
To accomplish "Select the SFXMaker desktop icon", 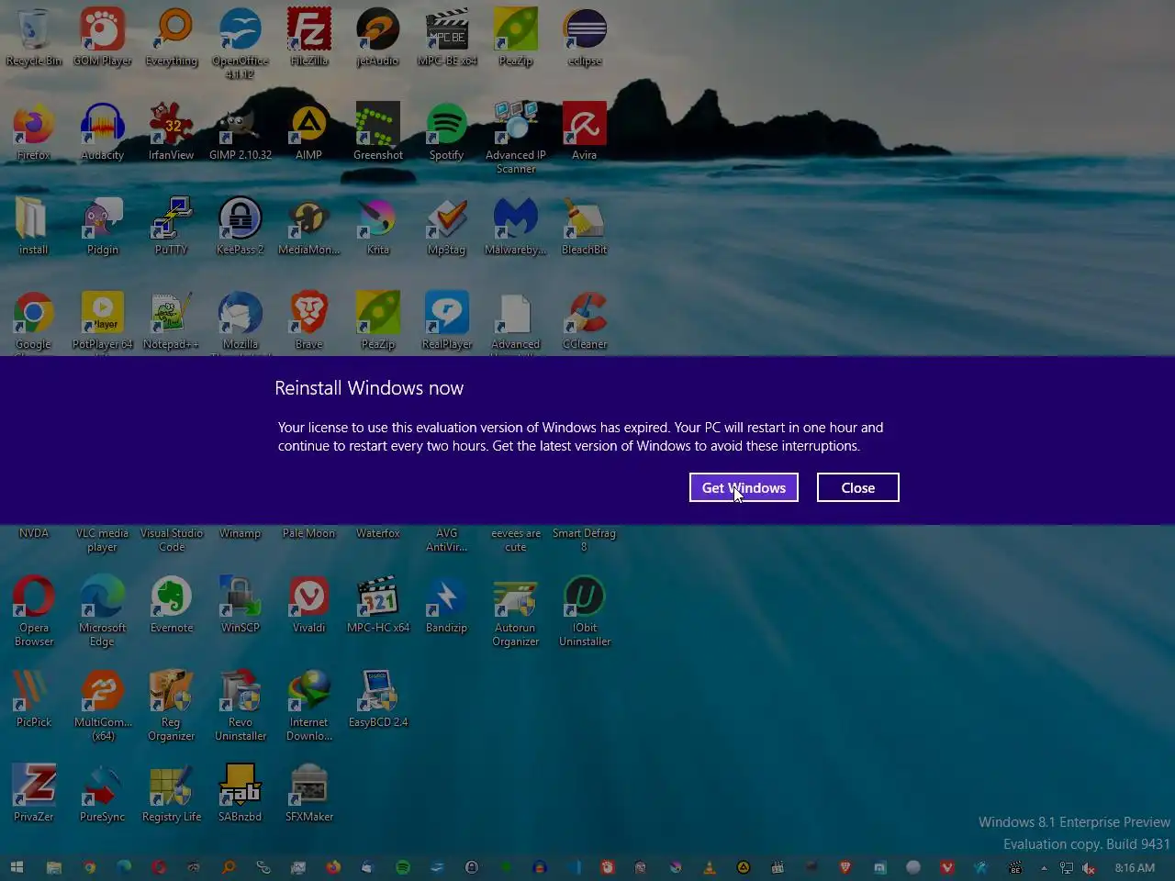I will (309, 794).
